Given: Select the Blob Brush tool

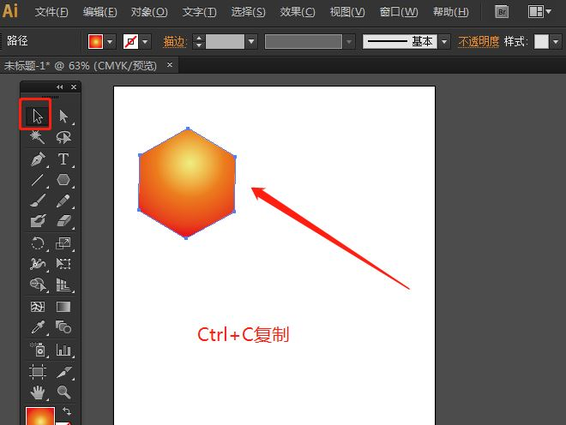Looking at the screenshot, I should (38, 221).
